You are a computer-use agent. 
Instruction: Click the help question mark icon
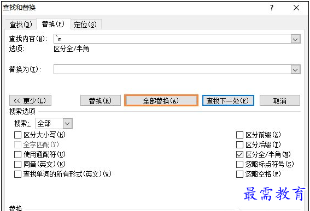click(x=272, y=8)
